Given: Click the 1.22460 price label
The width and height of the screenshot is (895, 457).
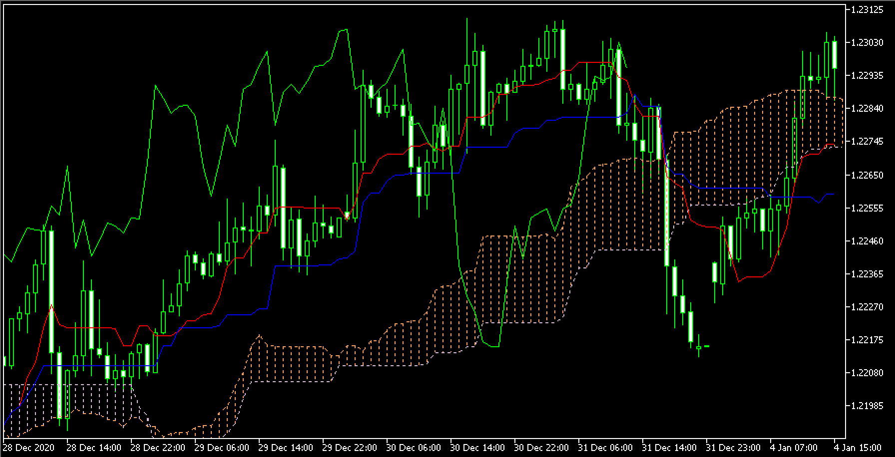Looking at the screenshot, I should (867, 241).
